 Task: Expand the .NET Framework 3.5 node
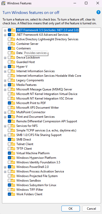pos(5,30)
